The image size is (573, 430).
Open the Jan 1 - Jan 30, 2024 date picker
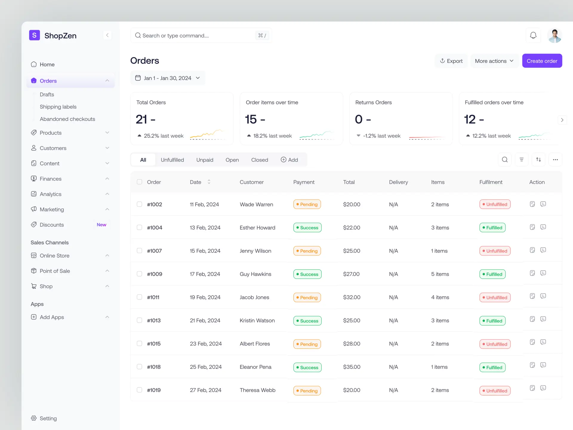pos(167,78)
